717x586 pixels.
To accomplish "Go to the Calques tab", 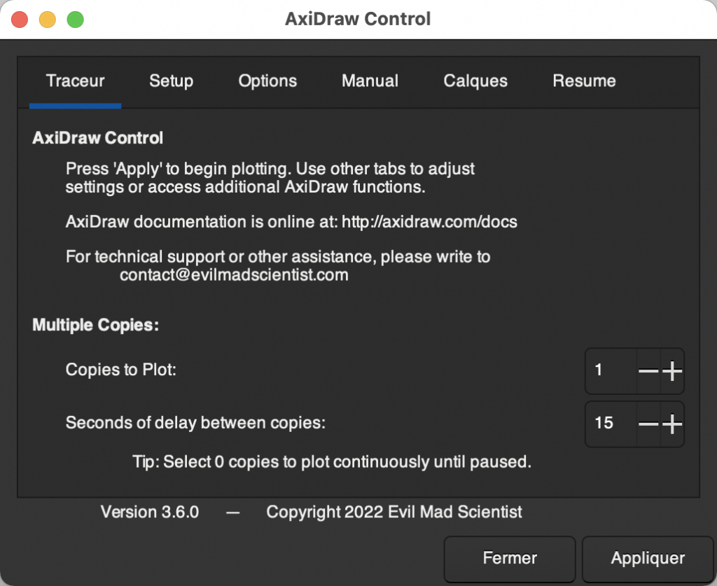I will click(x=475, y=81).
